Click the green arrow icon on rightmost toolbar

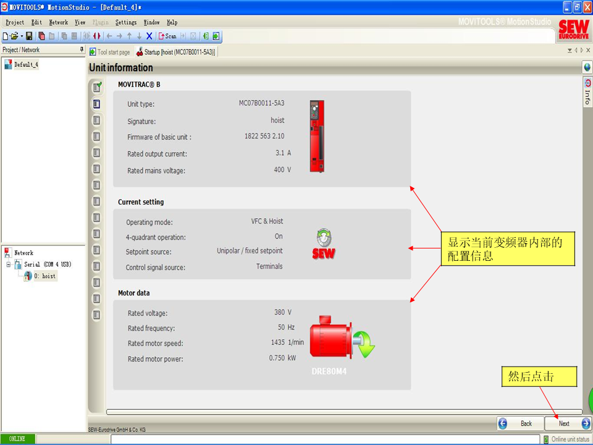(216, 36)
